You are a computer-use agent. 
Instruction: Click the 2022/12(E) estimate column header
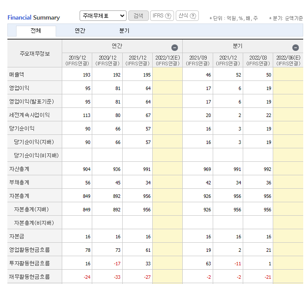pyautogui.click(x=167, y=60)
